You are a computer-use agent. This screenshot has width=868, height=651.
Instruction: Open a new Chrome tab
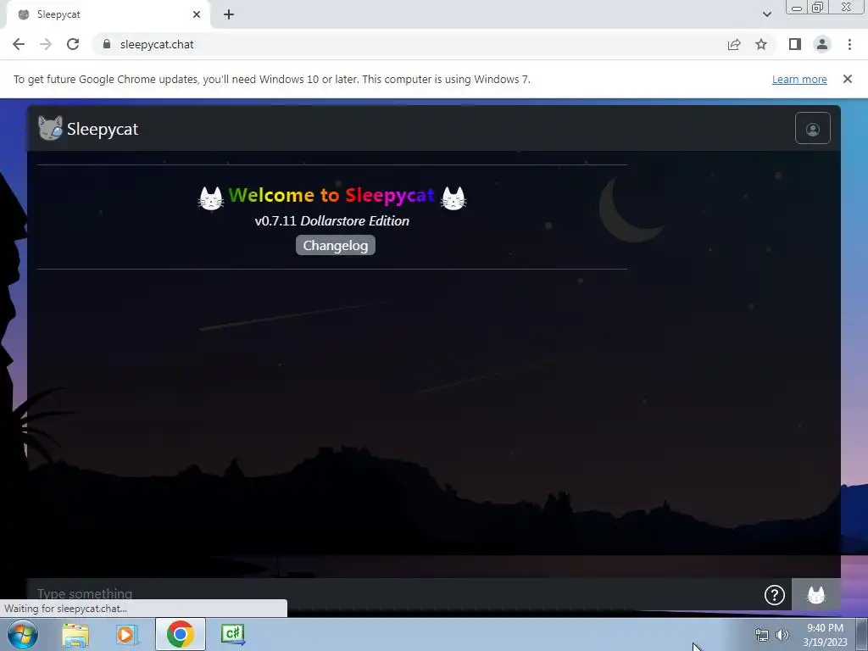(229, 14)
